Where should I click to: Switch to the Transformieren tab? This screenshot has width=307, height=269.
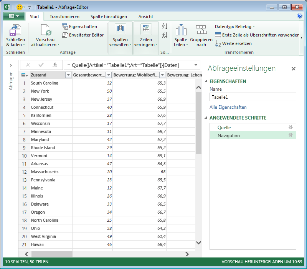click(64, 17)
